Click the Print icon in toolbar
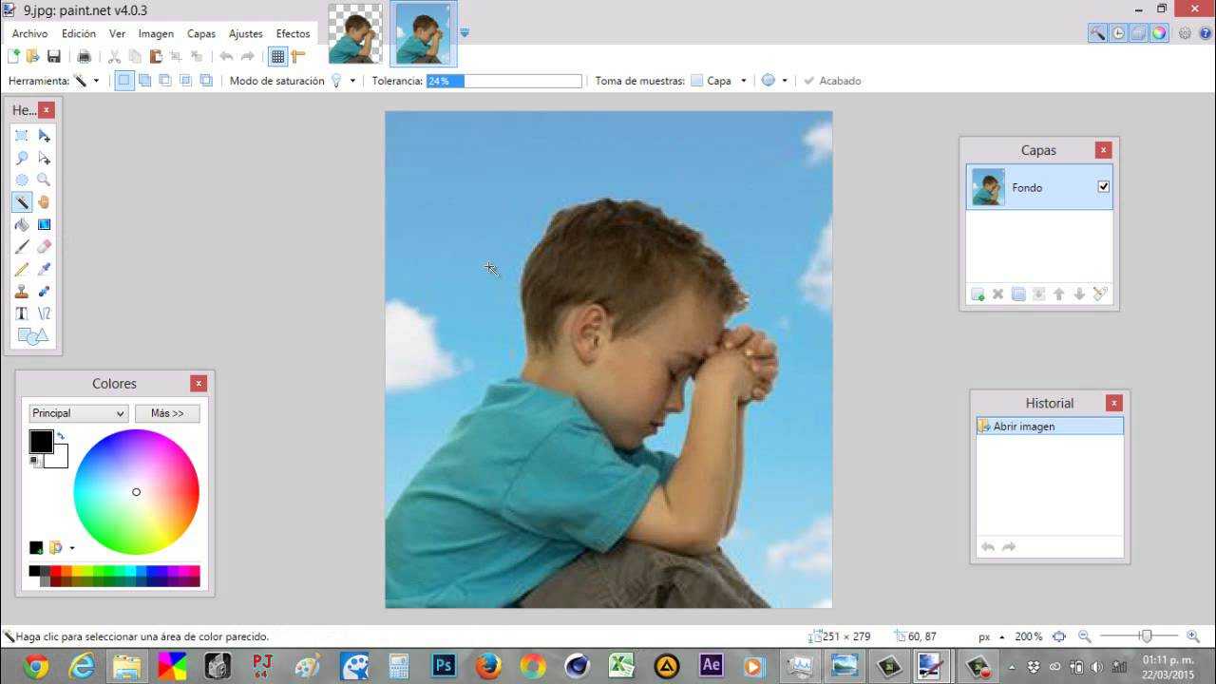 pos(84,57)
